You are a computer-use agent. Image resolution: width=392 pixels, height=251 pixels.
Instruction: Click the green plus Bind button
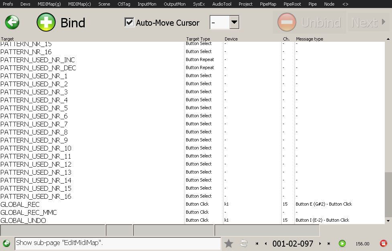[46, 22]
